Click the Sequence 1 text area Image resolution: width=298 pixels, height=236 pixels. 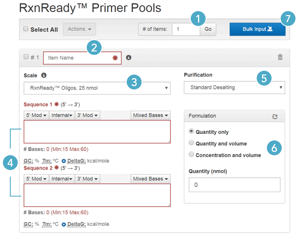click(x=97, y=132)
